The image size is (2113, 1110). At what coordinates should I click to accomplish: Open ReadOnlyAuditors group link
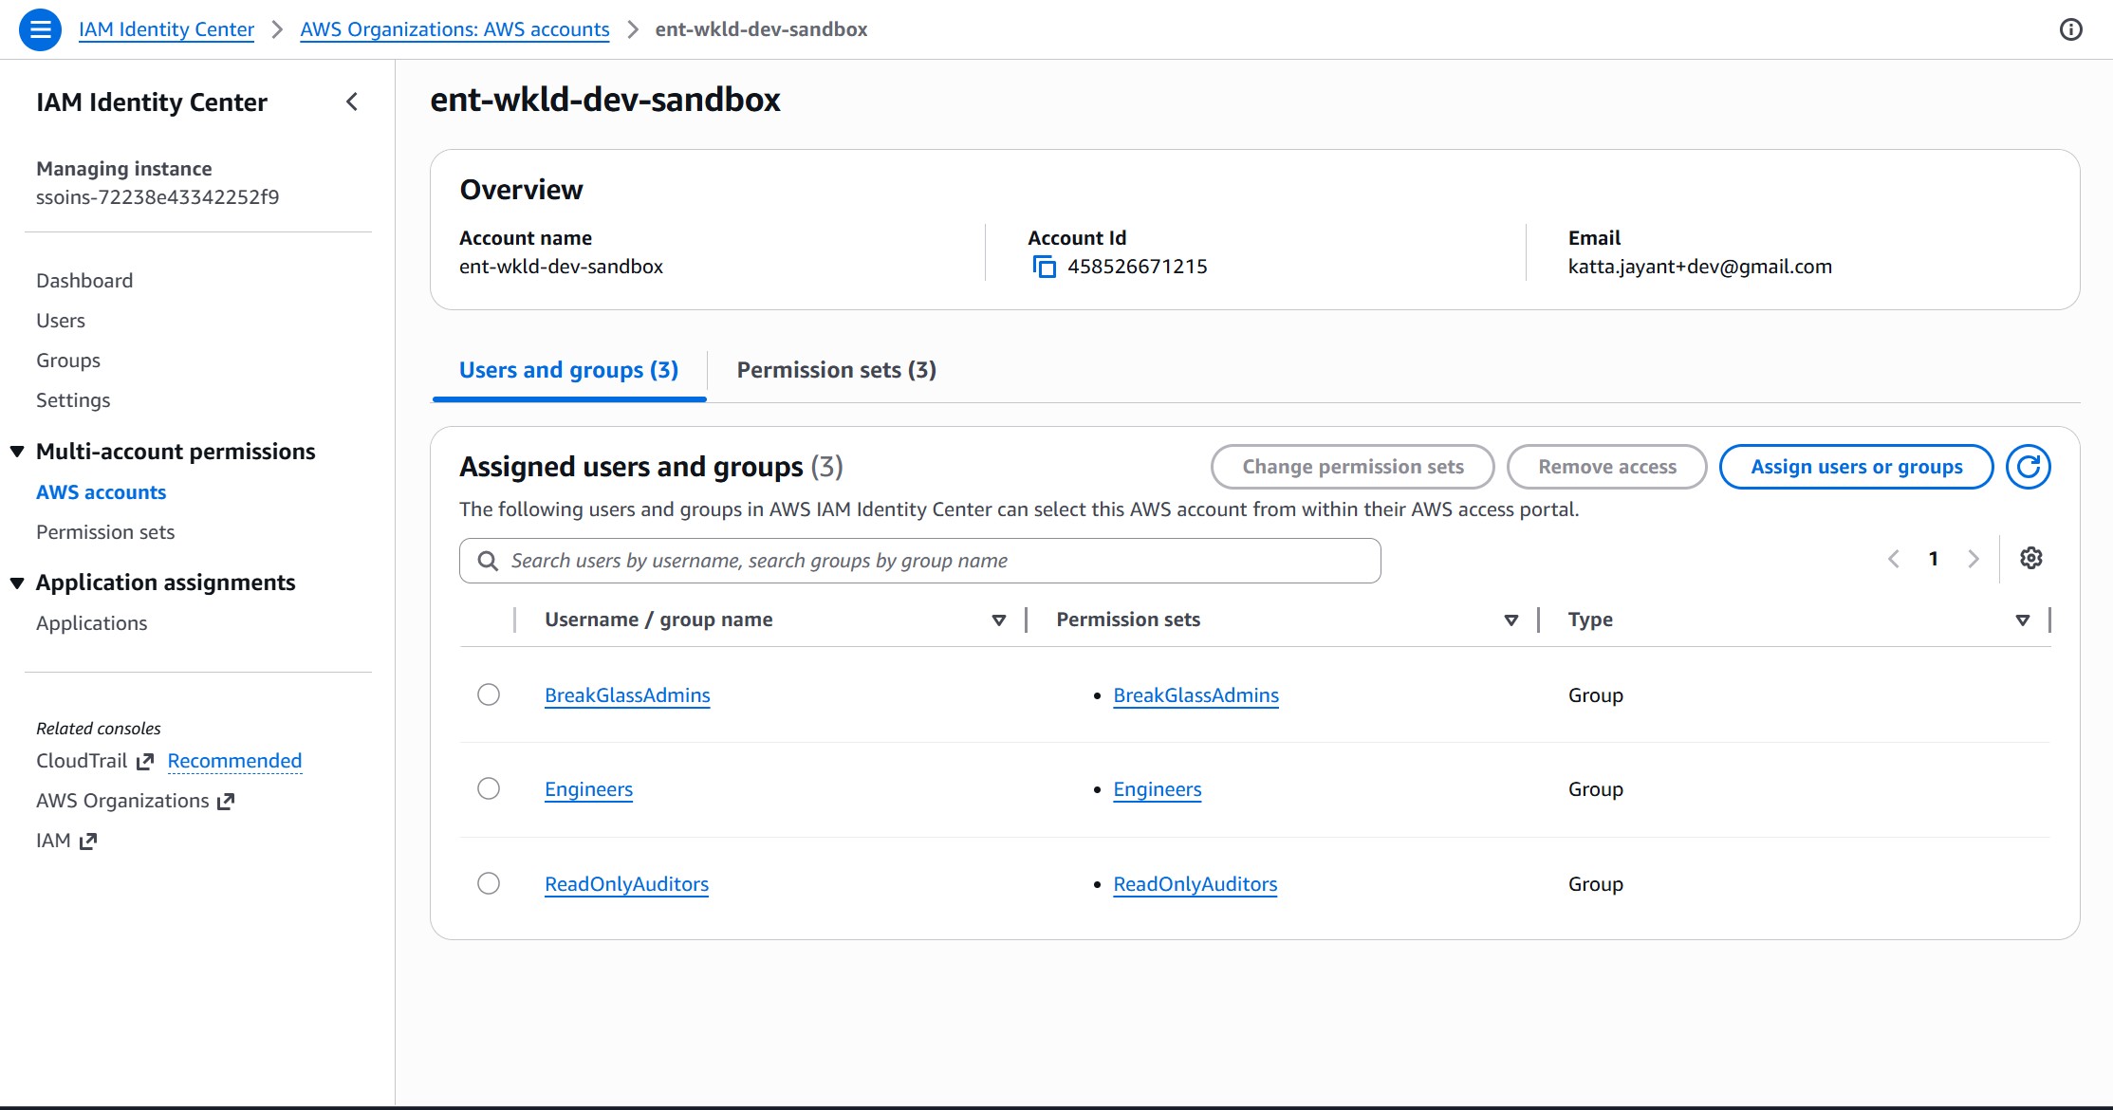626,884
